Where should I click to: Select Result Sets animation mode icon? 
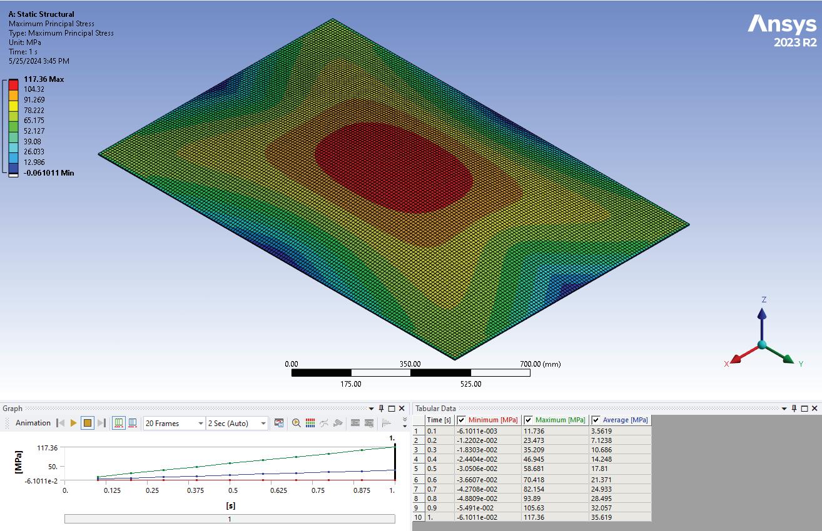pyautogui.click(x=133, y=423)
